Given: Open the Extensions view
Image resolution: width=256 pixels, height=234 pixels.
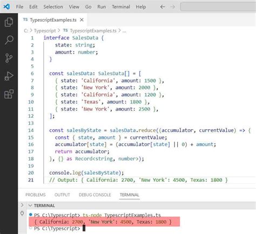Looking at the screenshot, I should [x=9, y=94].
